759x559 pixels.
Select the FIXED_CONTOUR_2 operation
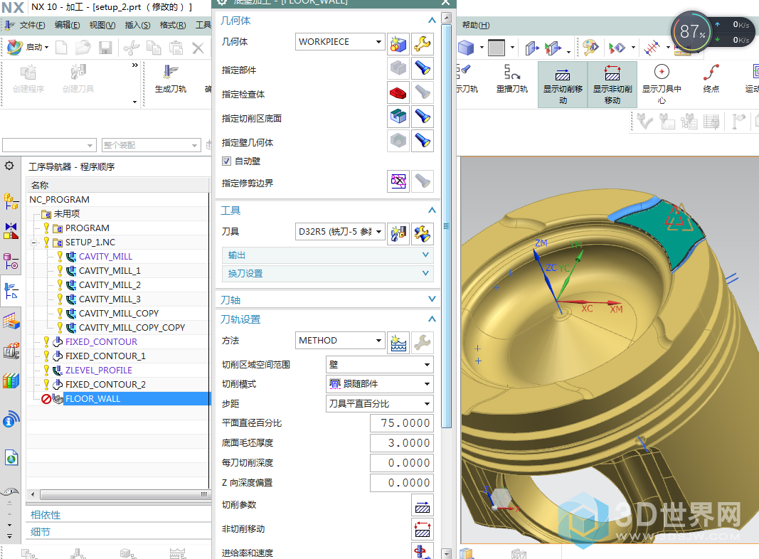click(105, 384)
